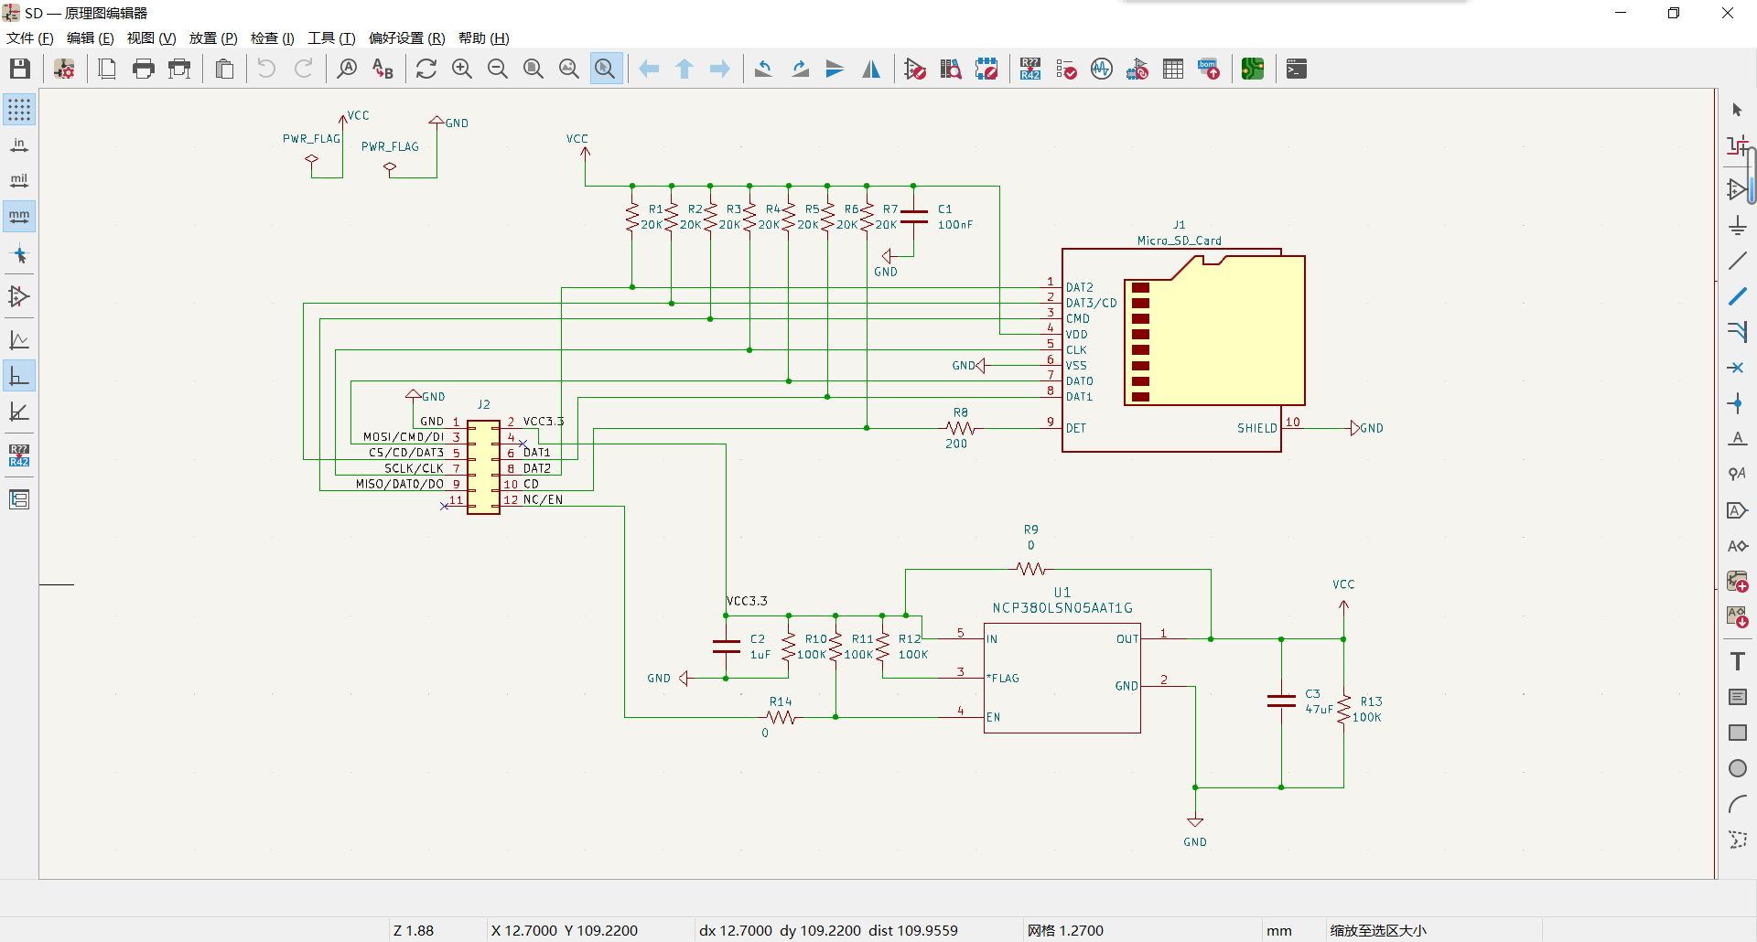The height and width of the screenshot is (942, 1757).
Task: Open the 放置 (P) menu
Action: tap(213, 37)
